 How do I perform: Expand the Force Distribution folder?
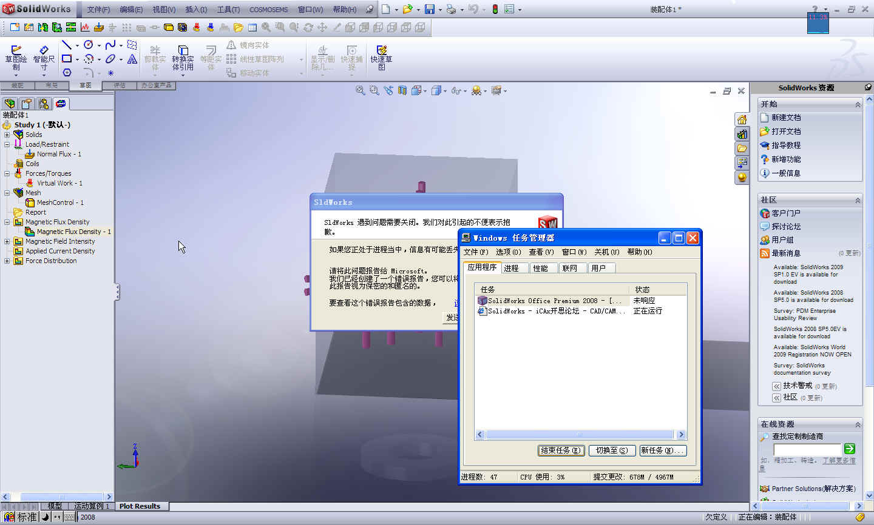coord(7,261)
